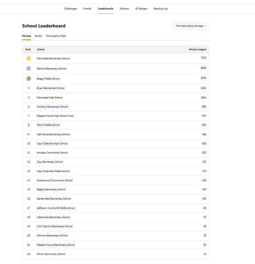
Task: Switch to the Participation Rate sub-tab
Action: (56, 36)
